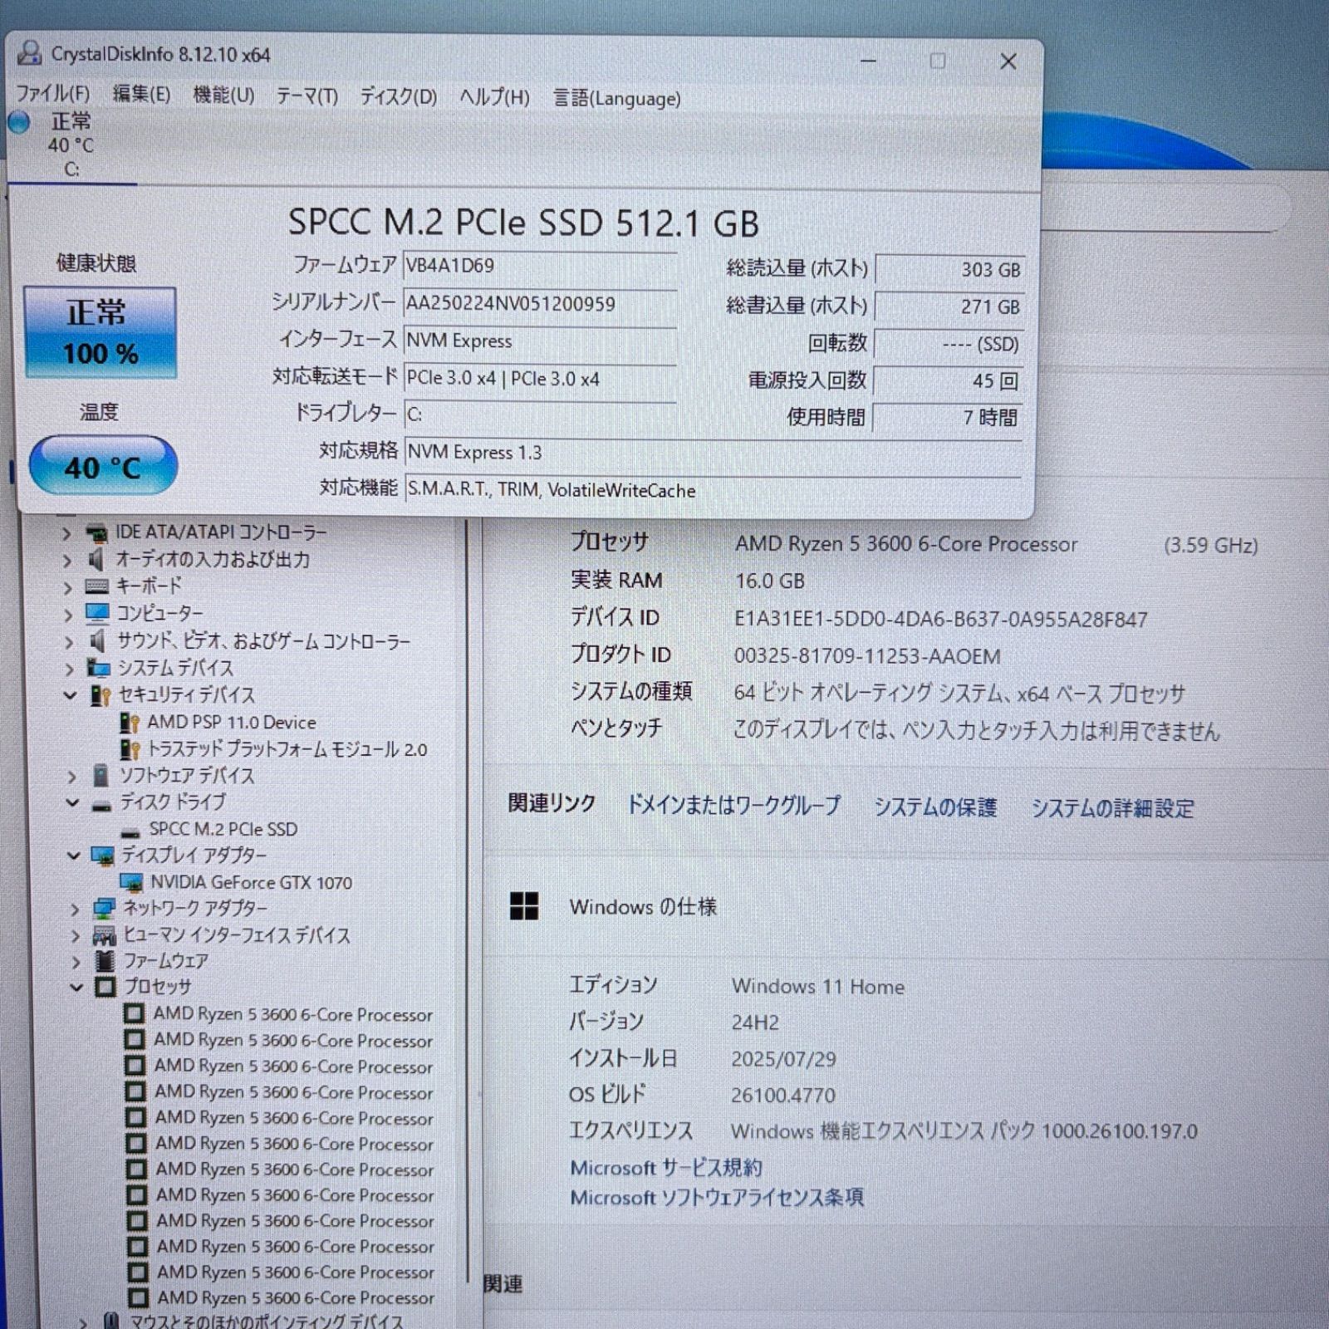Screen dimensions: 1329x1329
Task: Expand the ヒューマン インターフェイス デバイス node
Action: [x=76, y=936]
